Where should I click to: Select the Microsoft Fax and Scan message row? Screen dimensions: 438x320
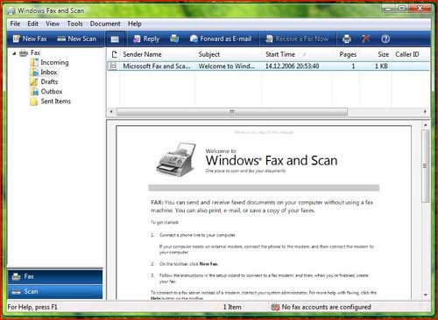[x=268, y=66]
